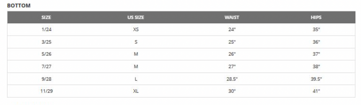Select the 35" hips value
Image resolution: width=361 pixels, height=105 pixels.
point(316,29)
